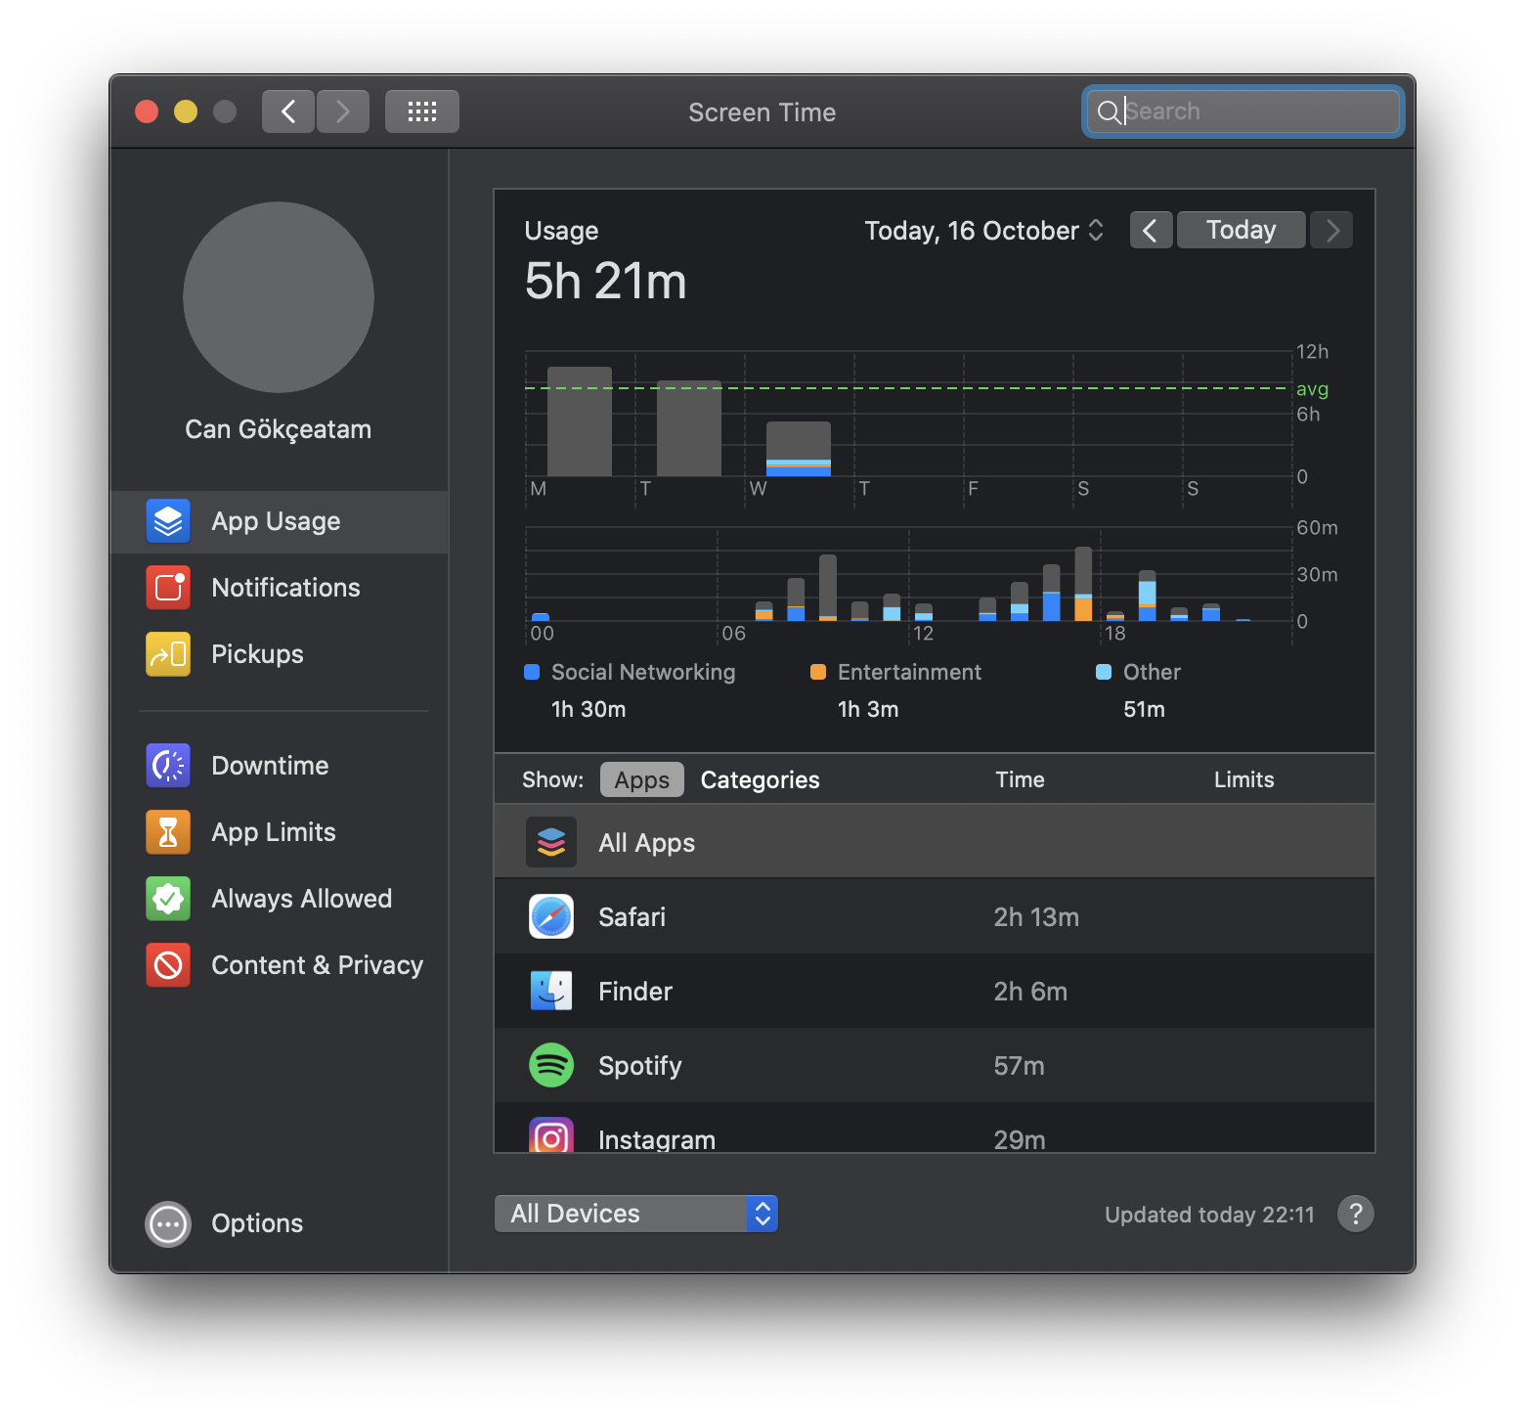Viewport: 1525px width, 1418px height.
Task: Click Spotify's 57m time value
Action: 1019,1066
